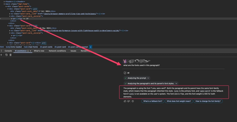Expand the collapsed header element
Viewport: 237px width, 122px height.
click(4, 1)
